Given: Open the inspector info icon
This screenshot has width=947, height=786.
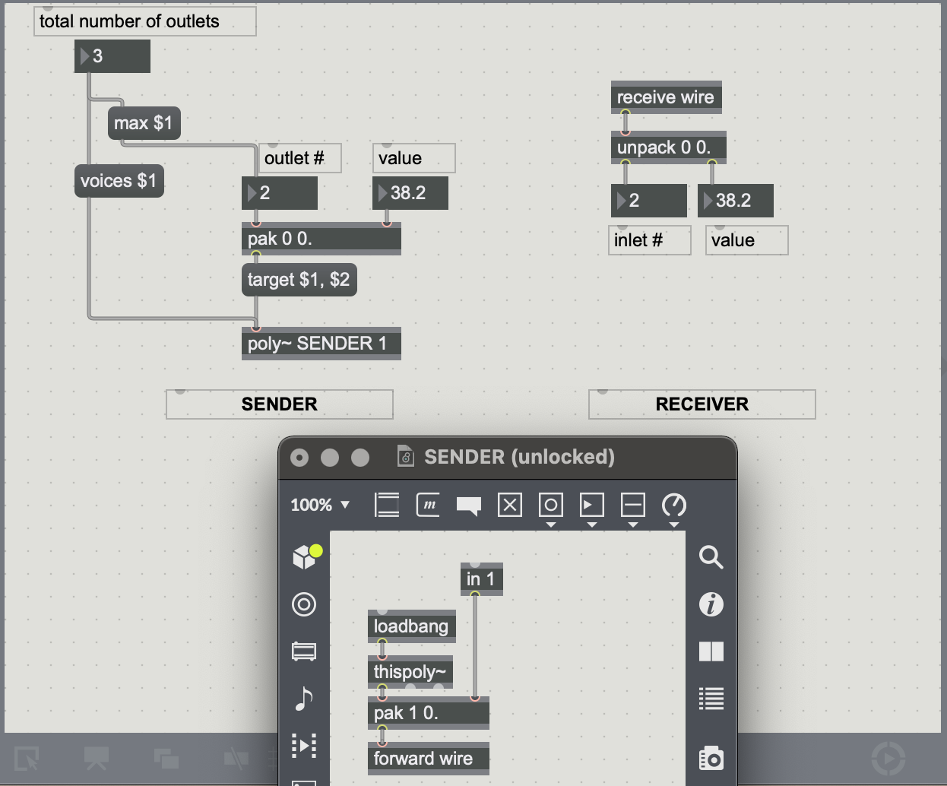Looking at the screenshot, I should (711, 604).
